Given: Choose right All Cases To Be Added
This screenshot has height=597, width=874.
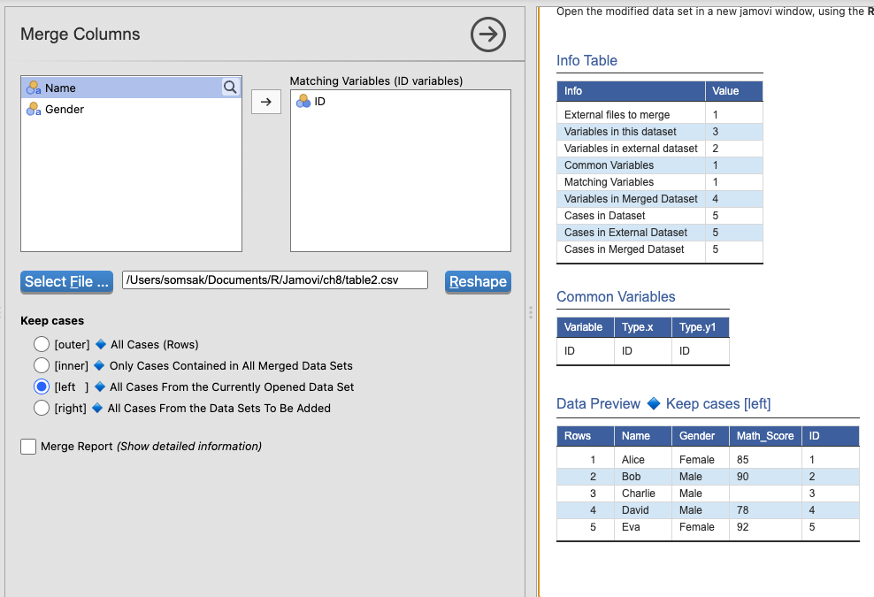Looking at the screenshot, I should (42, 408).
